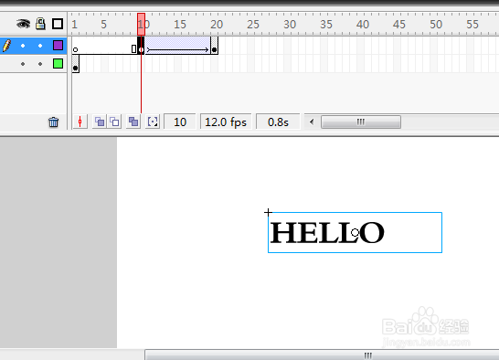
Task: Select keyframe at frame 1 of green layer
Action: click(76, 68)
